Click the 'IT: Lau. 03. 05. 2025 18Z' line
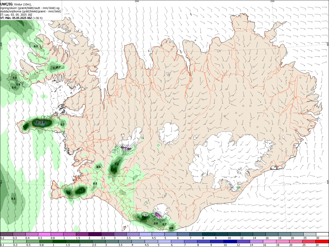The image size is (329, 247). (x=16, y=15)
